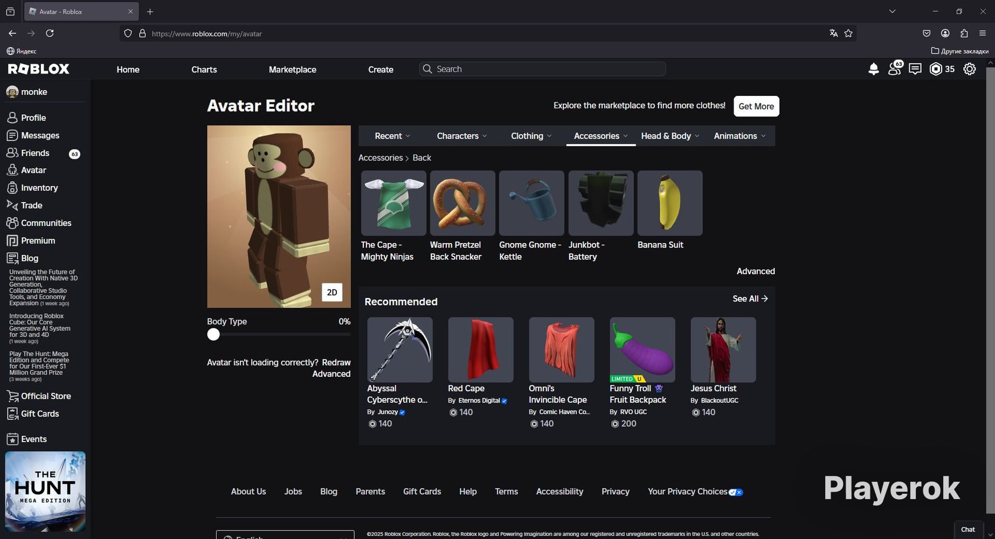Open the Jesus Christ recommended item
Viewport: 995px width, 539px height.
tap(723, 350)
